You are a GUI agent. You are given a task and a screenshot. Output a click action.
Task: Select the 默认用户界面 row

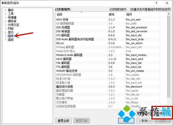click(108, 98)
